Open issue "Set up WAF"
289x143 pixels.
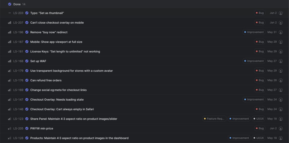coord(38,61)
